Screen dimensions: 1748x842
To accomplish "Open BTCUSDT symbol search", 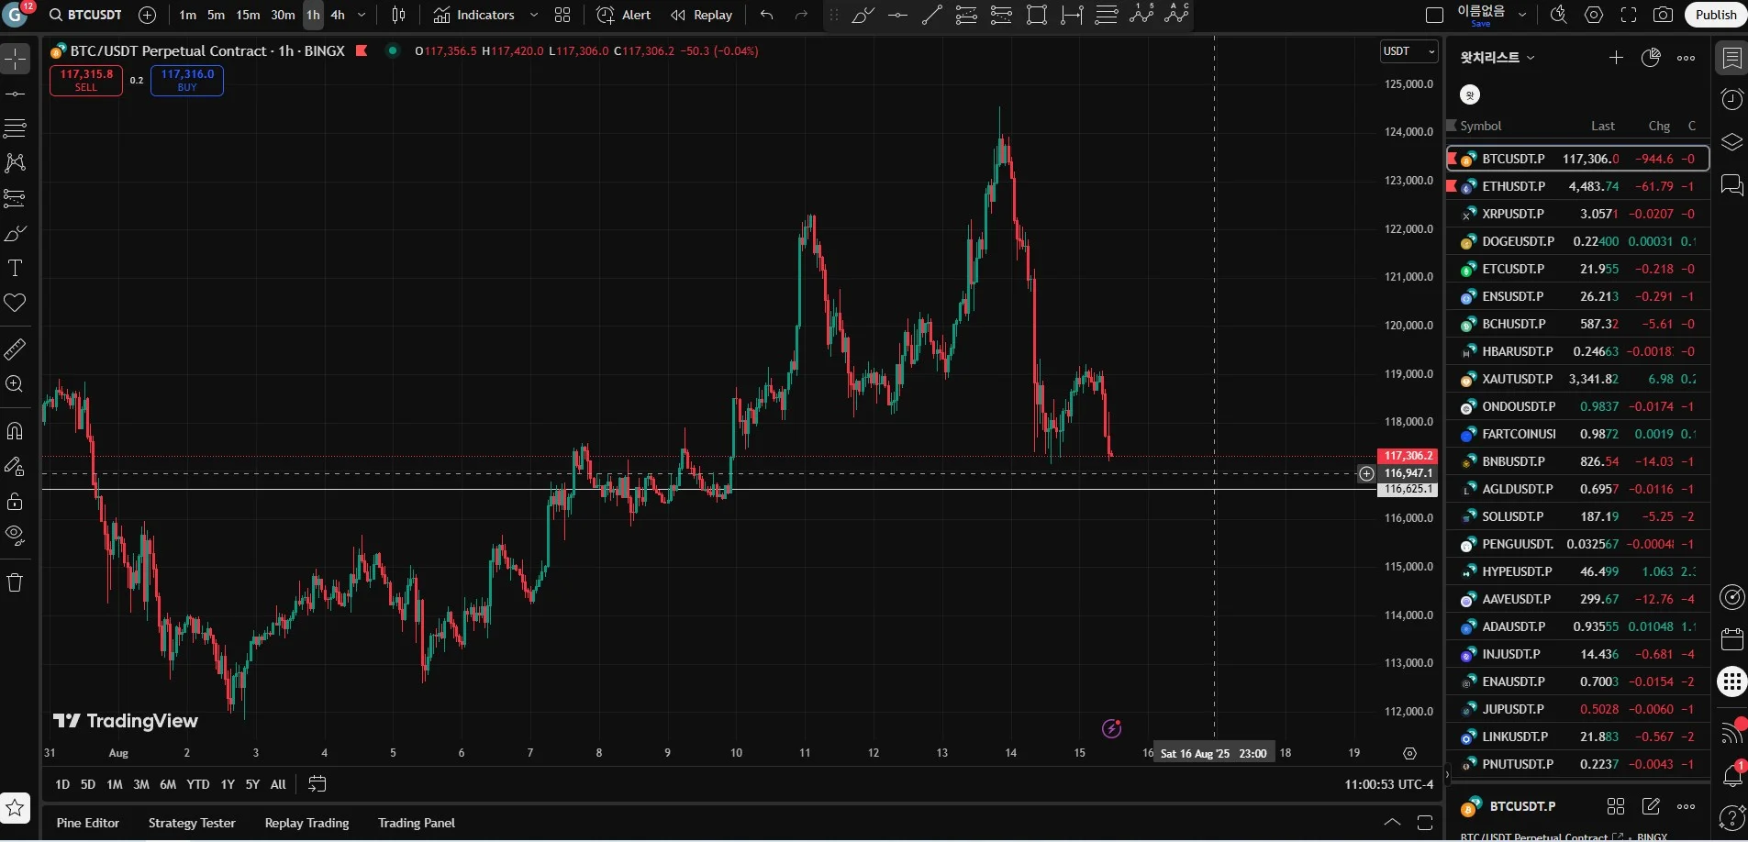I will 85,15.
